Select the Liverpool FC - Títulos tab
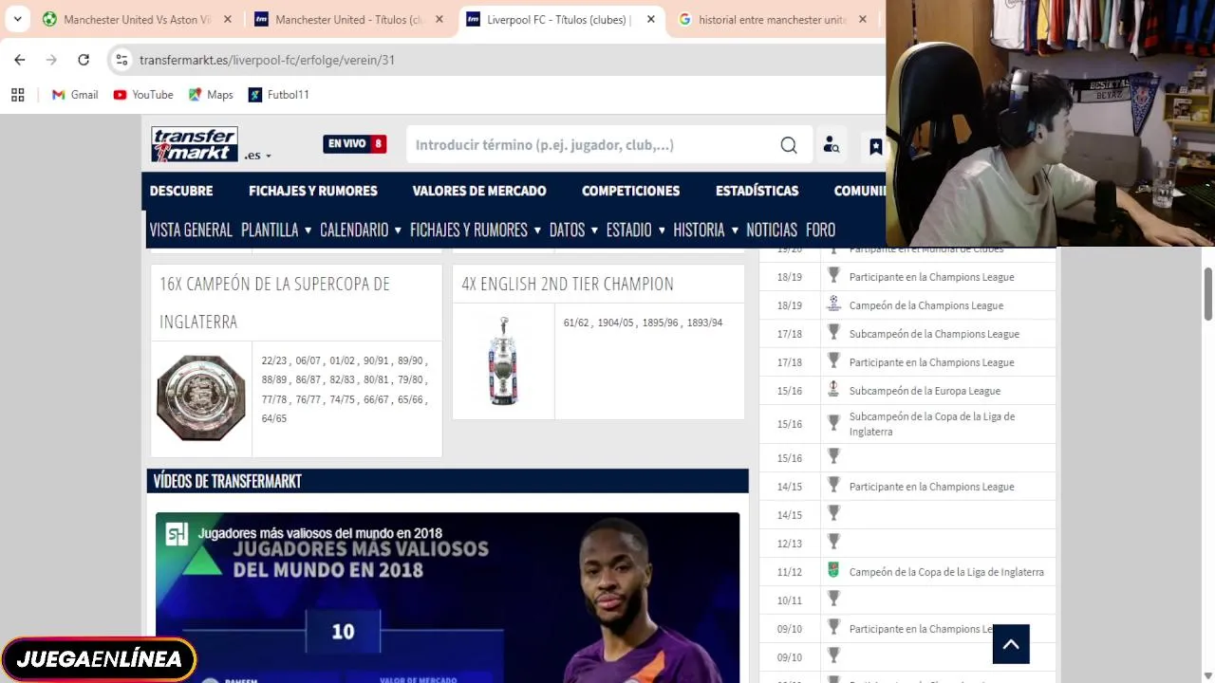This screenshot has width=1215, height=683. pyautogui.click(x=560, y=19)
